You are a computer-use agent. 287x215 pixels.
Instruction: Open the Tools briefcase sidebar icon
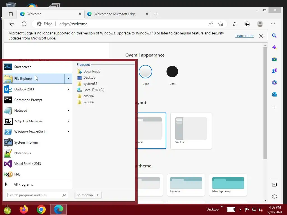coord(274,59)
